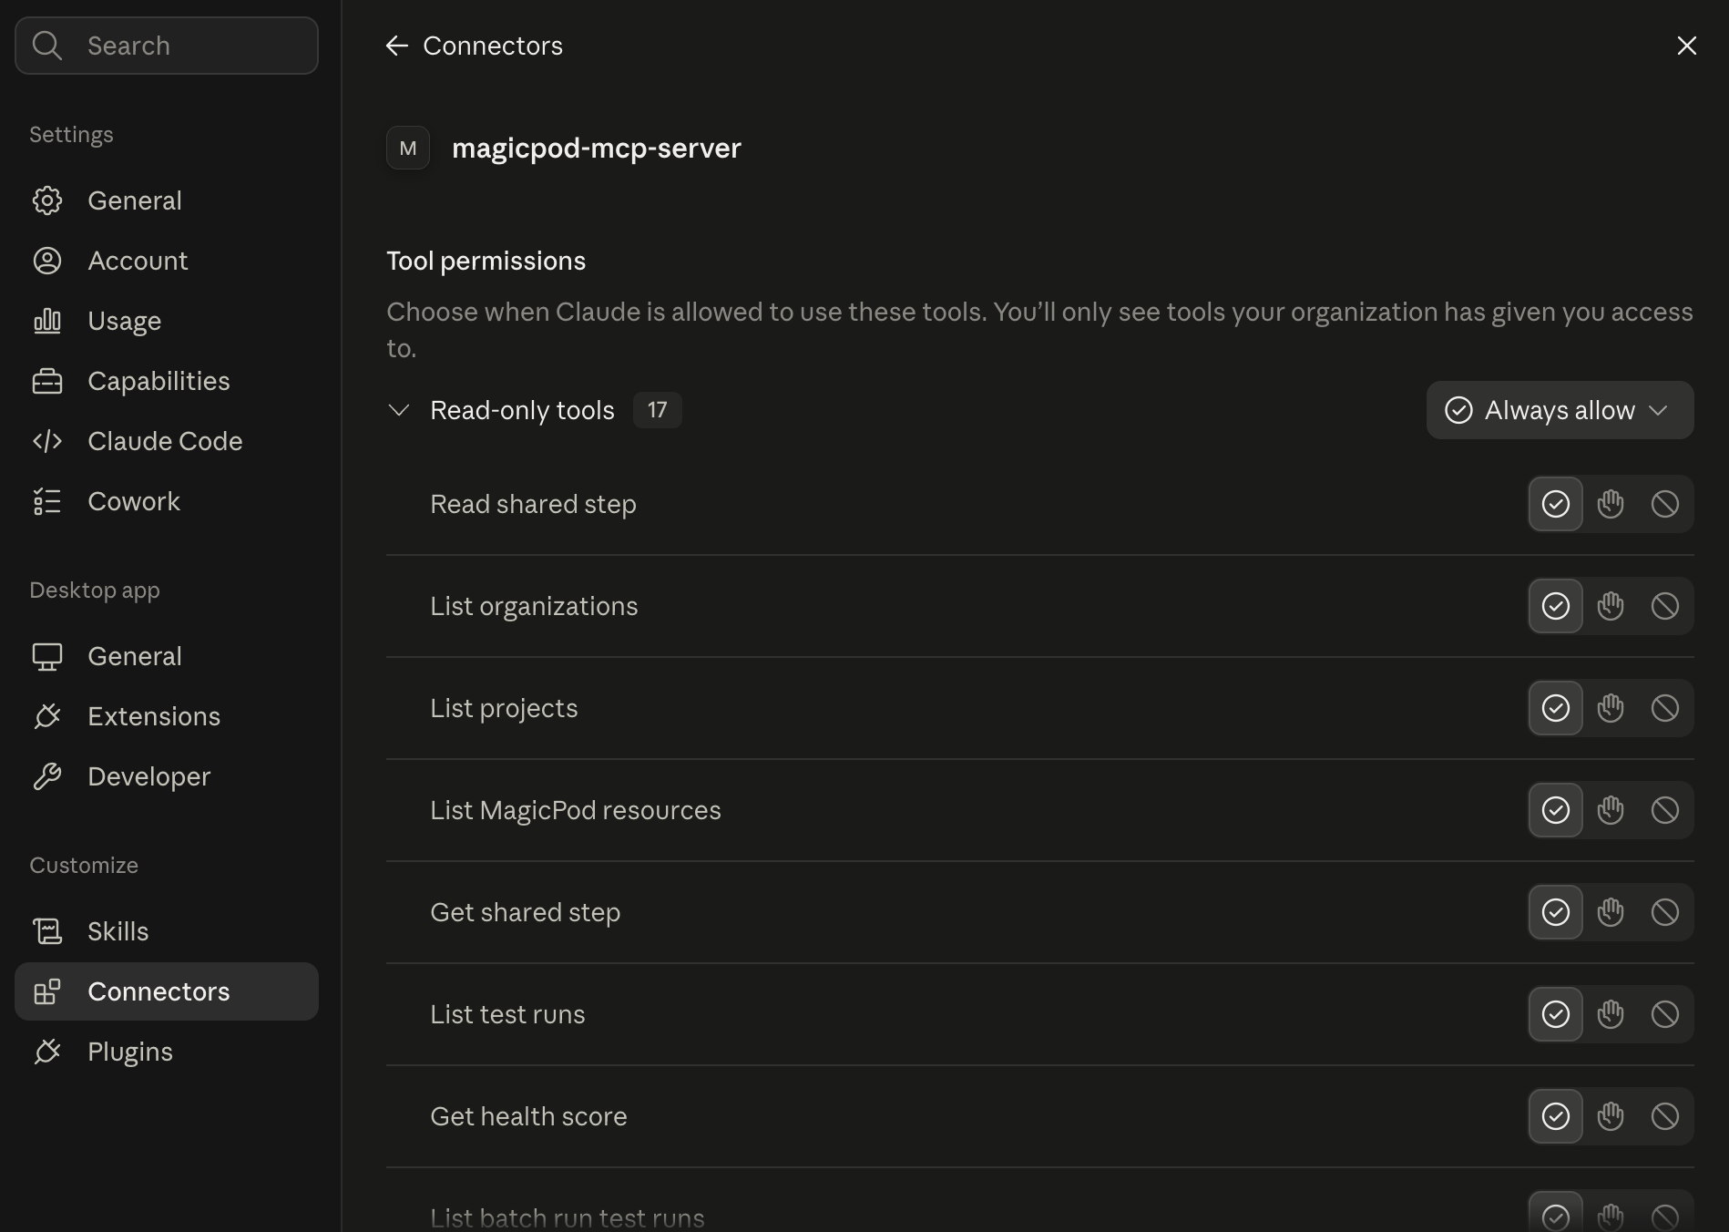This screenshot has height=1232, width=1729.
Task: Click the Skills scroll icon
Action: pyautogui.click(x=47, y=931)
